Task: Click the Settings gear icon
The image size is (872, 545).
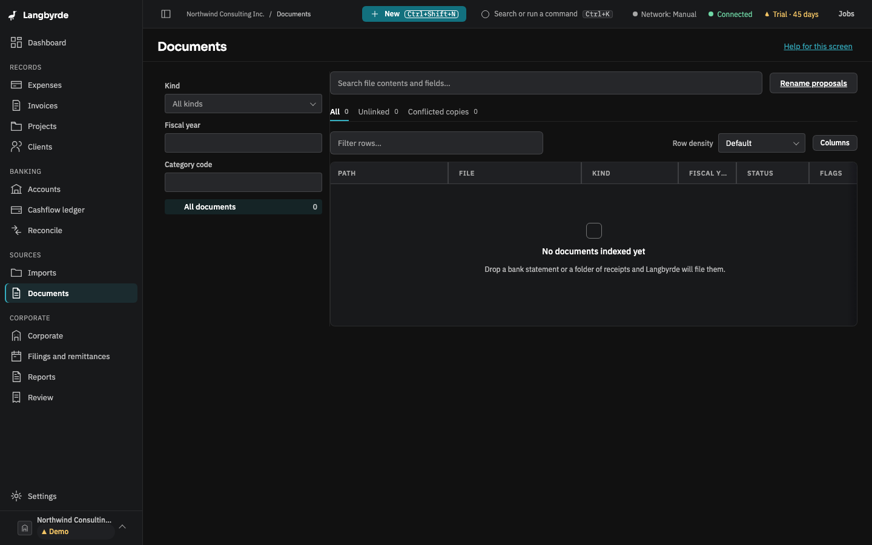Action: [16, 496]
